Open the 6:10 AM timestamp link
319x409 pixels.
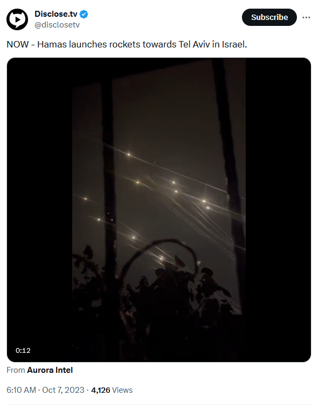[21, 390]
